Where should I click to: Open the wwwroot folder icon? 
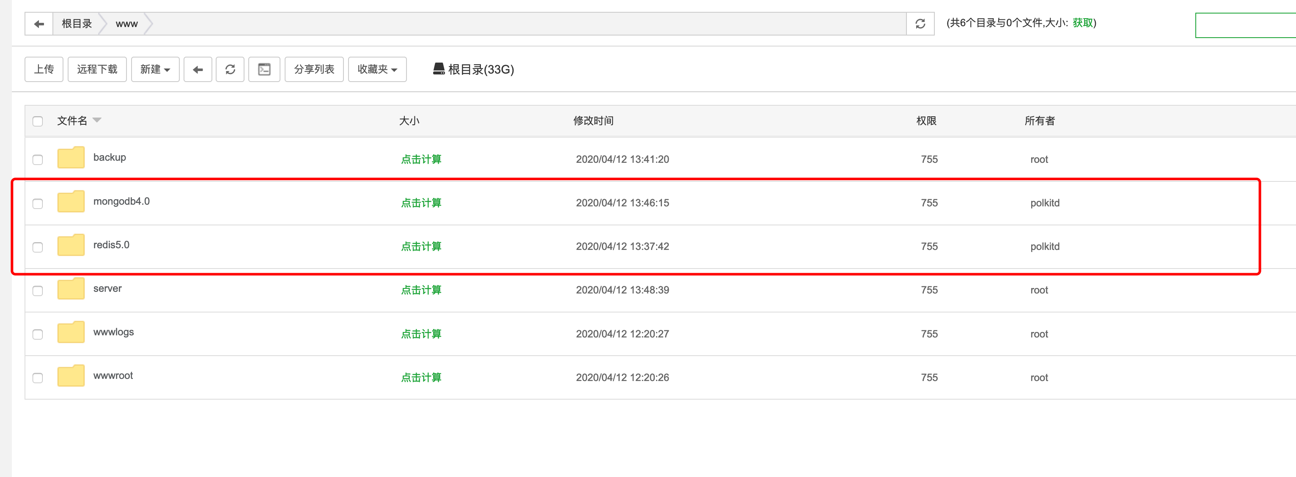pyautogui.click(x=71, y=376)
